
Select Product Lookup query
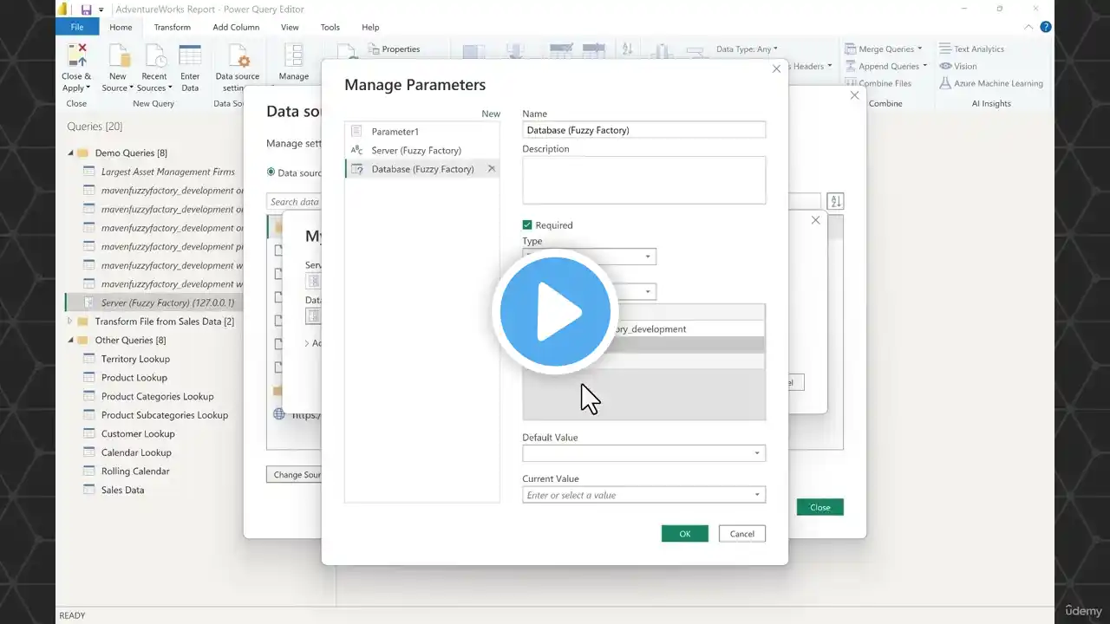[x=134, y=378]
